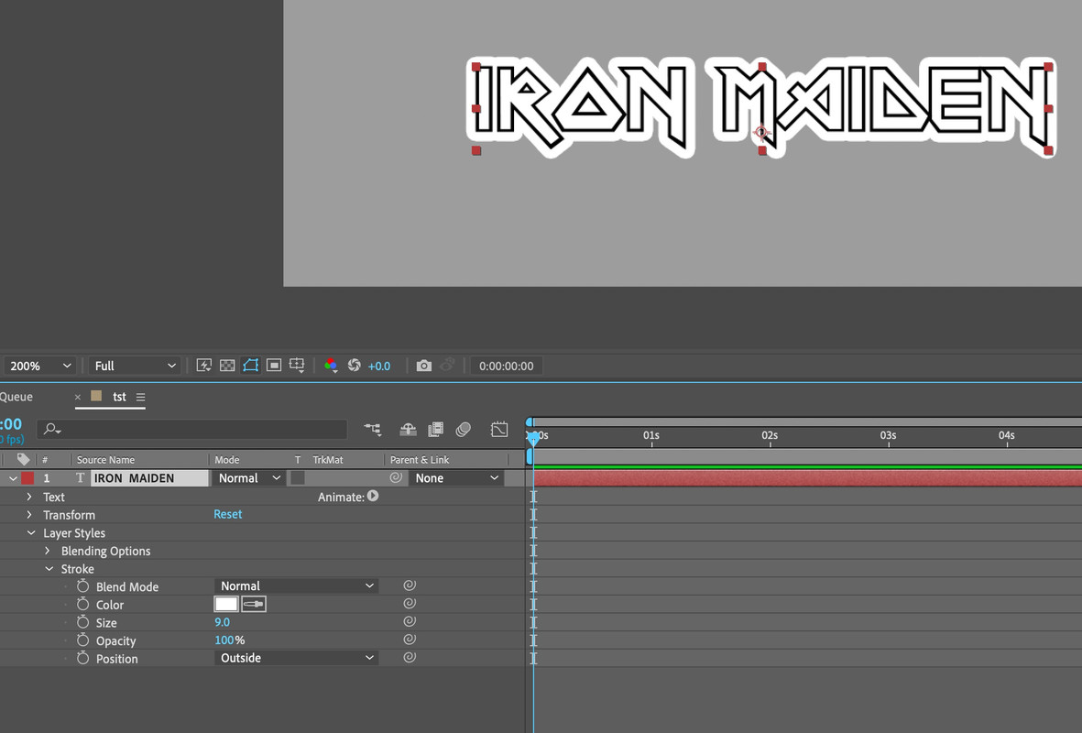Click the Animate arrow button
The height and width of the screenshot is (733, 1082).
[x=373, y=496]
